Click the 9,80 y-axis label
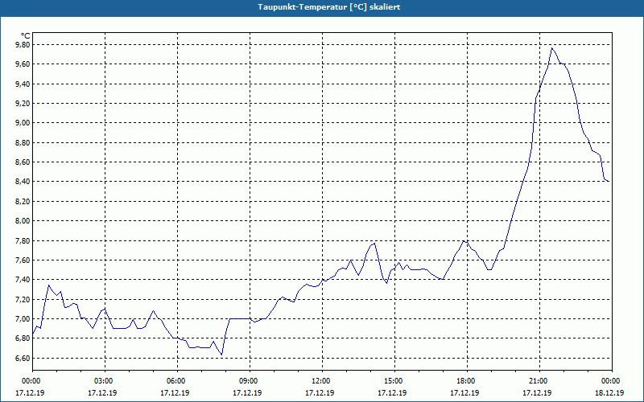 tap(23, 45)
